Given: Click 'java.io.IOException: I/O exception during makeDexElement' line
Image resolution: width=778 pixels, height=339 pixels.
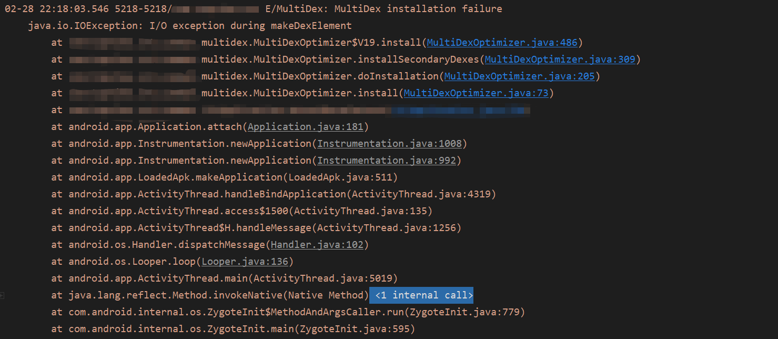Looking at the screenshot, I should pyautogui.click(x=189, y=26).
